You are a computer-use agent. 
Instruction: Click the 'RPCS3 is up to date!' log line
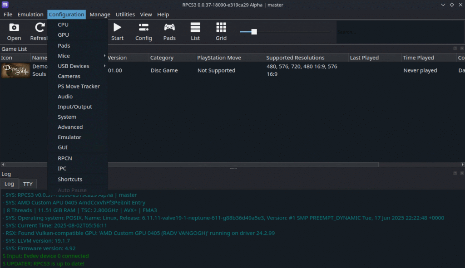43,263
